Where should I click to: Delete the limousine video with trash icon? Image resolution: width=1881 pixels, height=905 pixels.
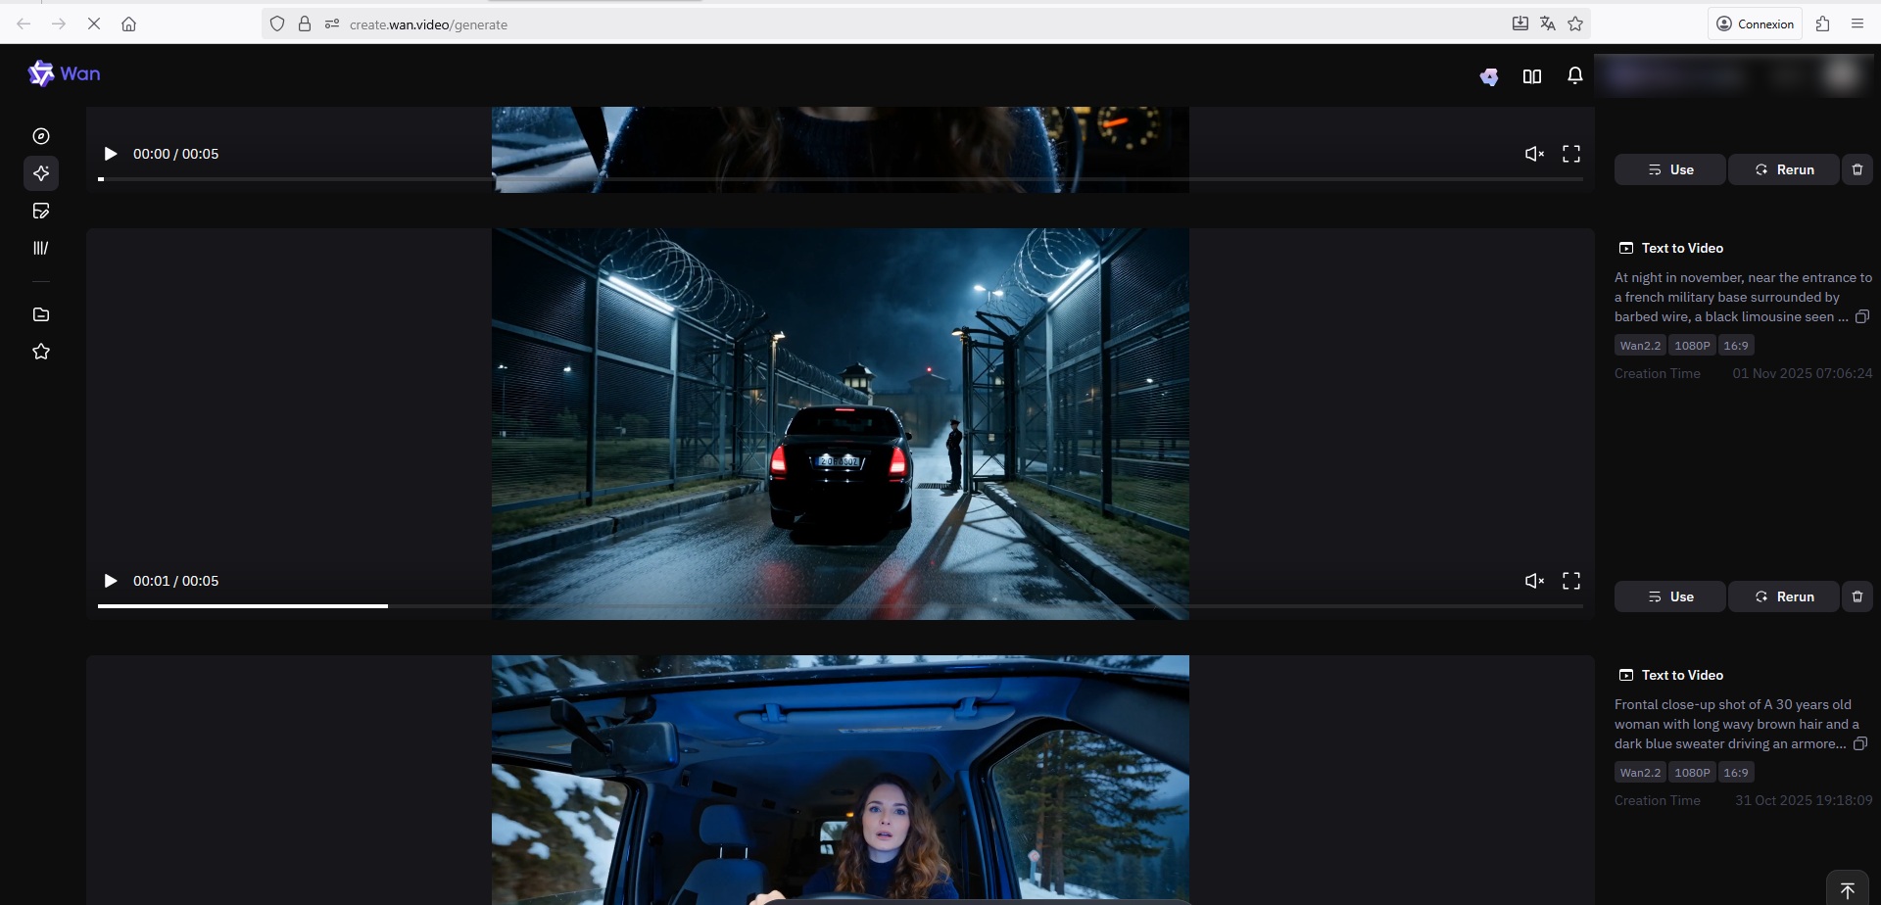pyautogui.click(x=1857, y=596)
